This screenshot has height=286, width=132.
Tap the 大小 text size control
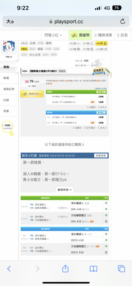[10, 21]
